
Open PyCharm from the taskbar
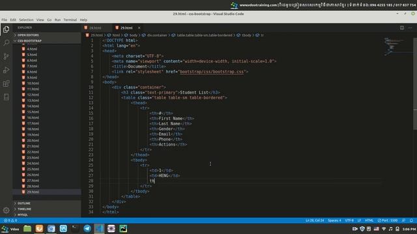coord(123,229)
